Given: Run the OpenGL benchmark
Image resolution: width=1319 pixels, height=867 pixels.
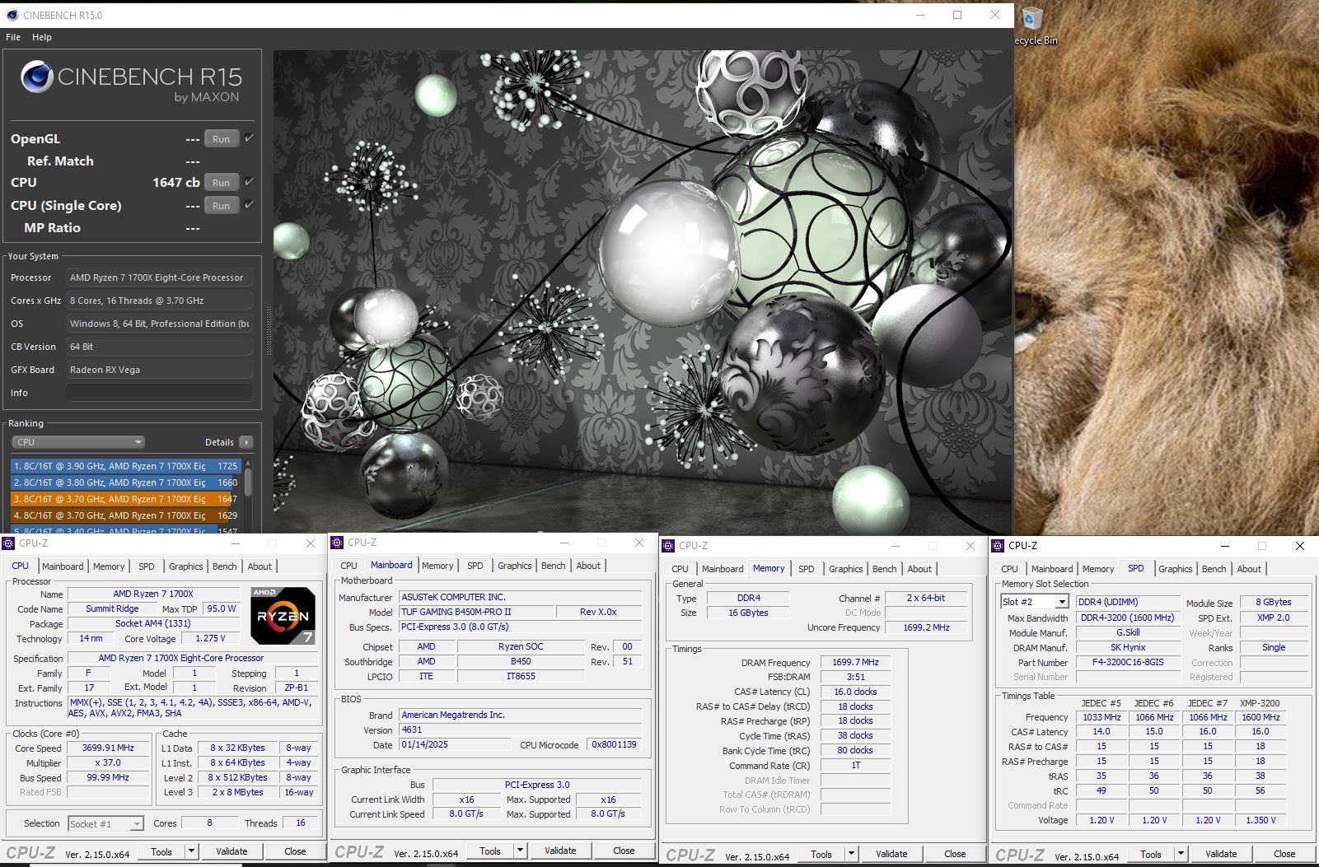Looking at the screenshot, I should 221,139.
